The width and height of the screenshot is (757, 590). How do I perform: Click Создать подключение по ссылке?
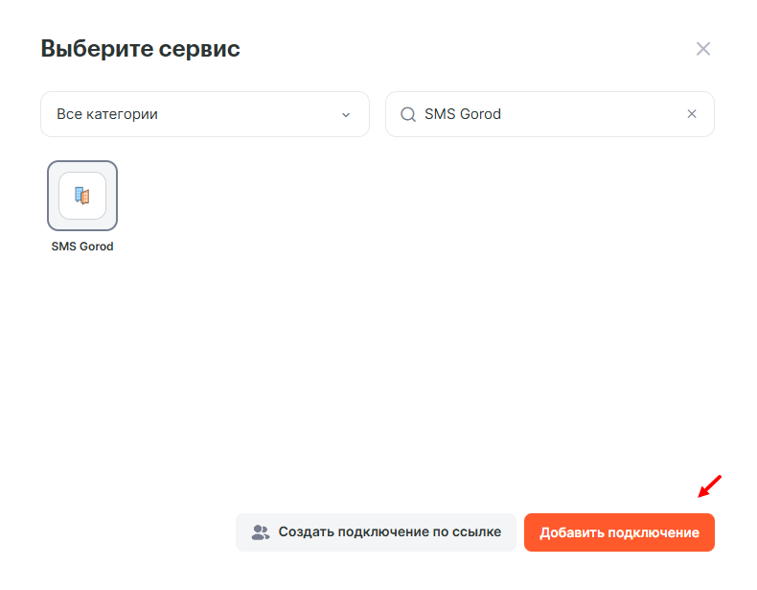click(x=389, y=532)
